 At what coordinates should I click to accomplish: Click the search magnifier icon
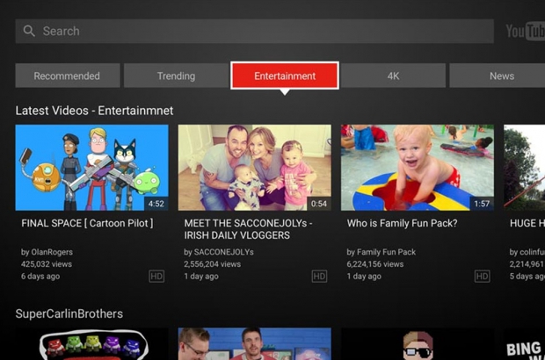coord(29,31)
